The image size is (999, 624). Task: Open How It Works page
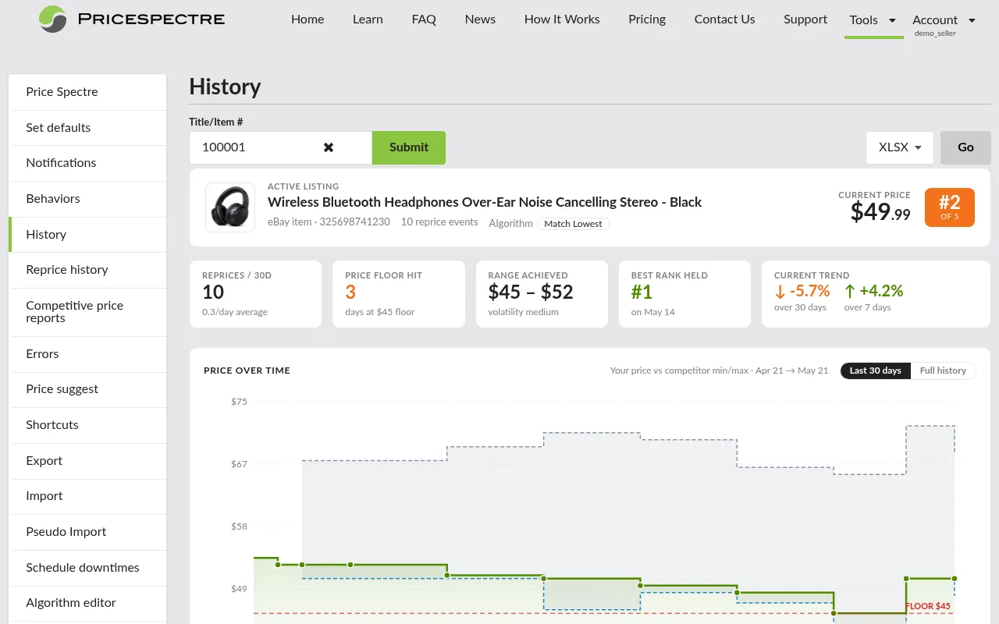coord(562,19)
